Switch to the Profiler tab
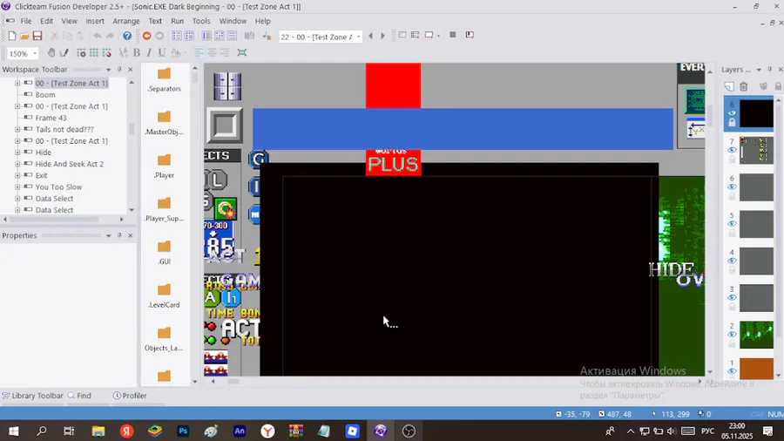Screen dimensions: 784x441 130,396
